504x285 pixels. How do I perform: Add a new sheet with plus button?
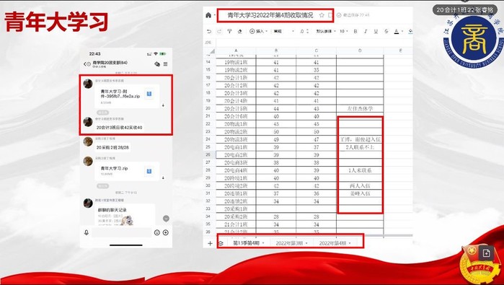pos(210,243)
